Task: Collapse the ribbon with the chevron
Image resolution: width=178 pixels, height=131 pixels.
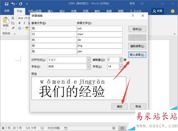Action: coord(174,34)
